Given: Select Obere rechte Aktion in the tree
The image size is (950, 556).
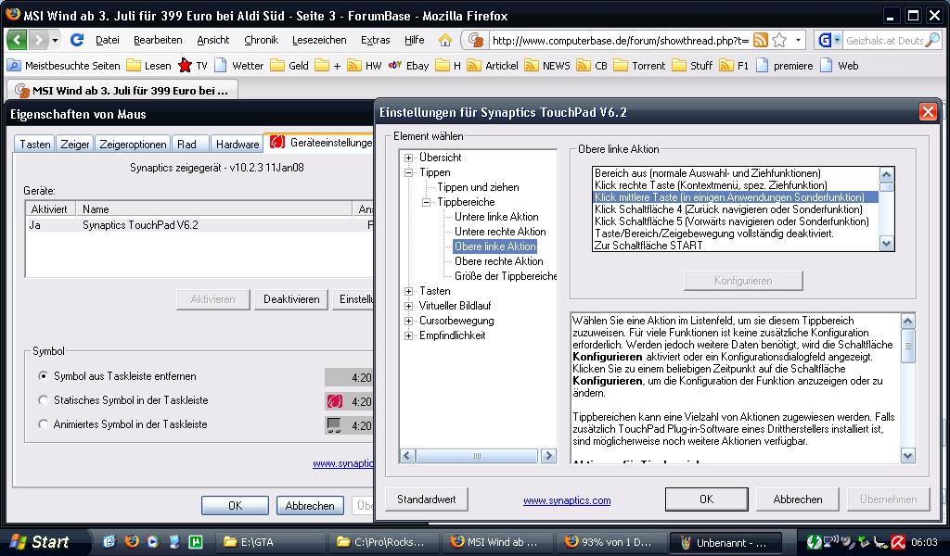Looking at the screenshot, I should click(498, 261).
